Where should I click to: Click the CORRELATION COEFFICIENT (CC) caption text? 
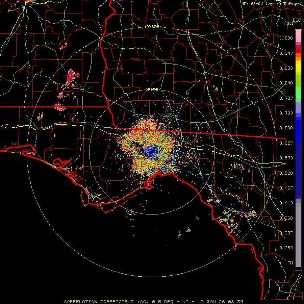pos(106,302)
